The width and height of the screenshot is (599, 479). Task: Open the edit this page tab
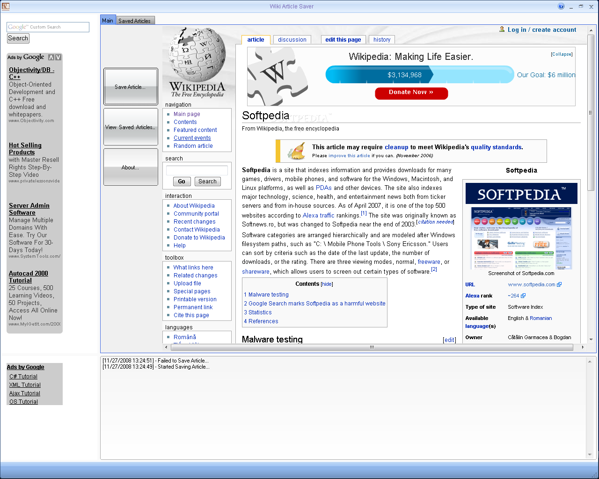[x=343, y=40]
